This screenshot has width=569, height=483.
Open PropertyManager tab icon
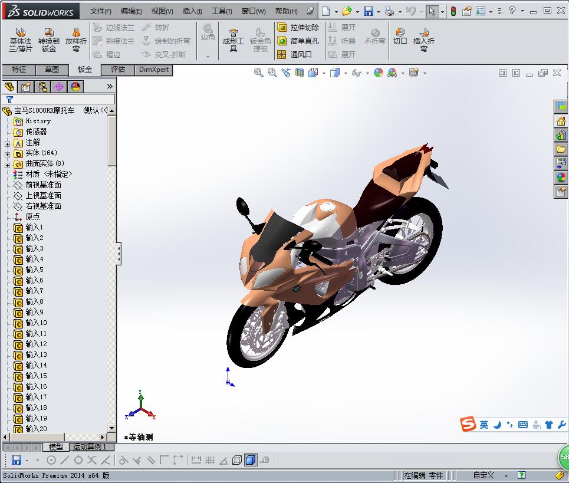26,86
